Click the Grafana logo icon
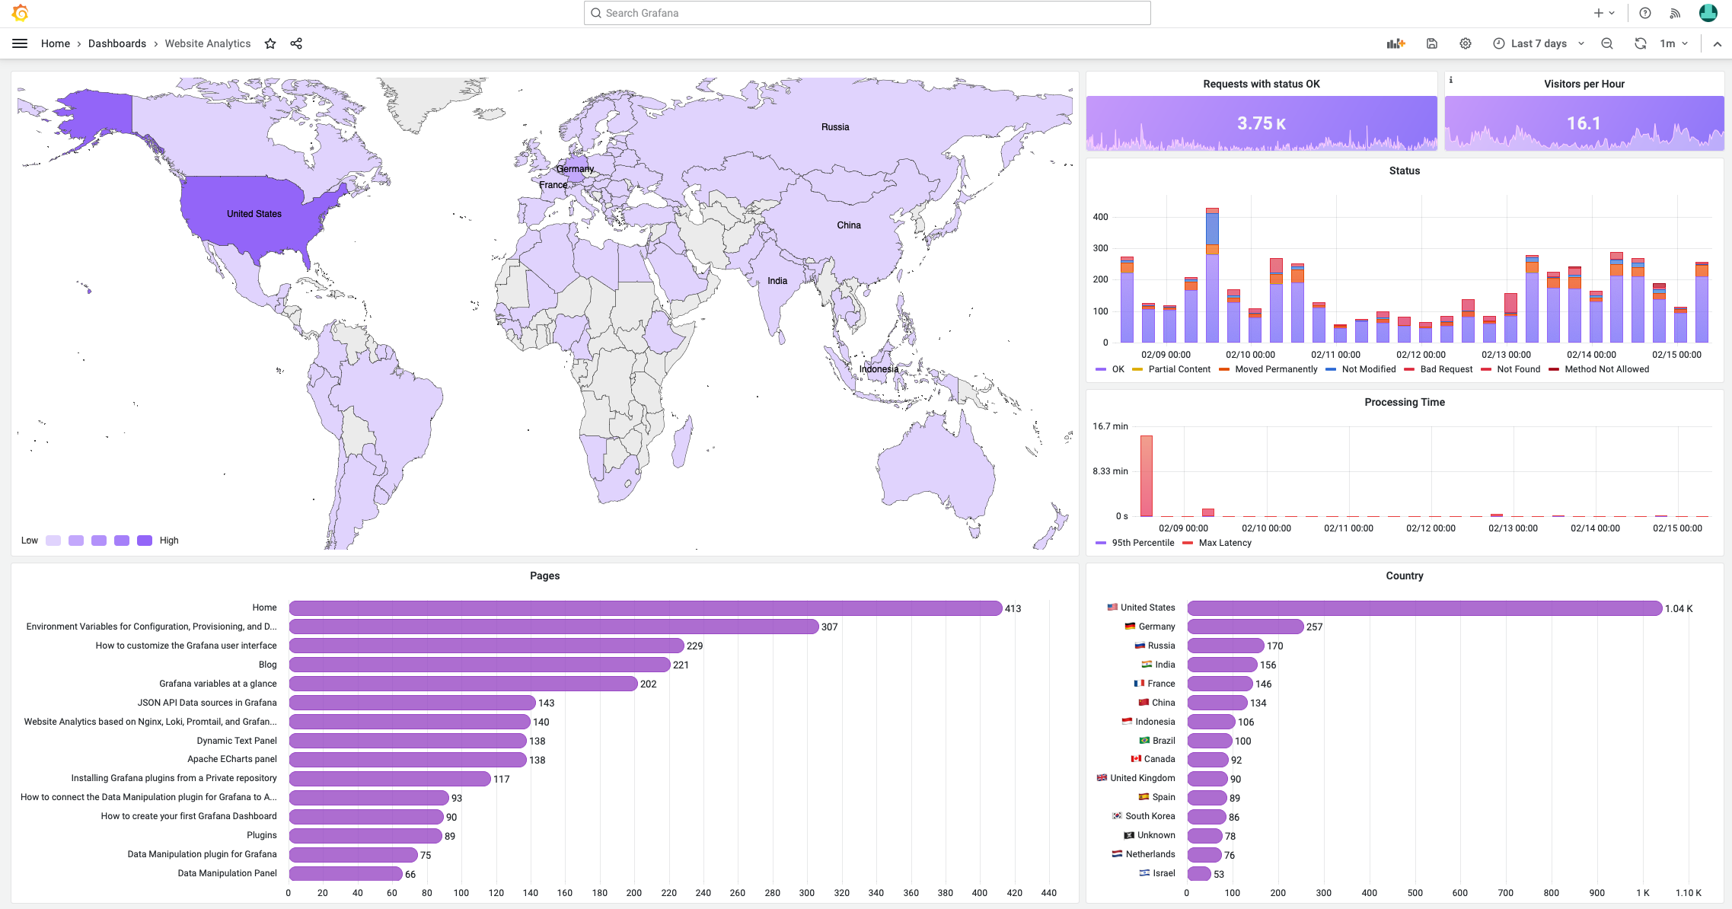This screenshot has width=1732, height=909. pyautogui.click(x=20, y=13)
